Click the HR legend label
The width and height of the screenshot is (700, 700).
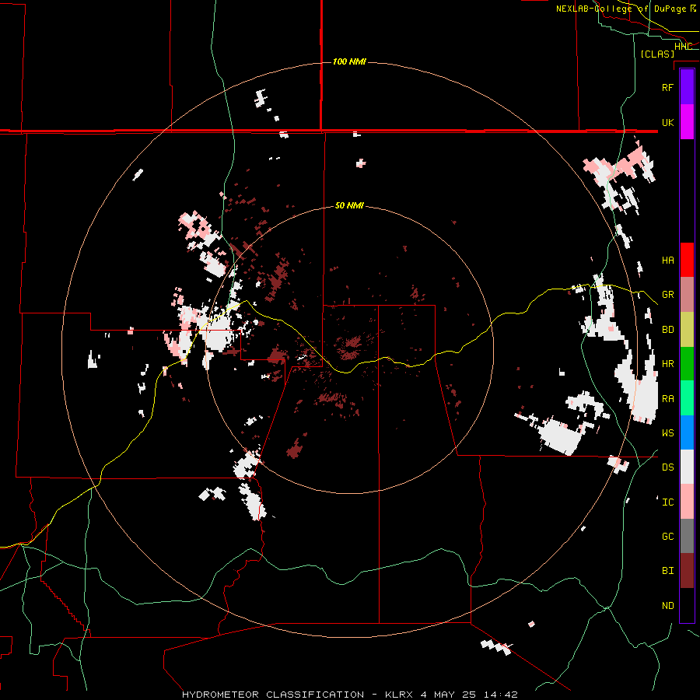coord(667,364)
